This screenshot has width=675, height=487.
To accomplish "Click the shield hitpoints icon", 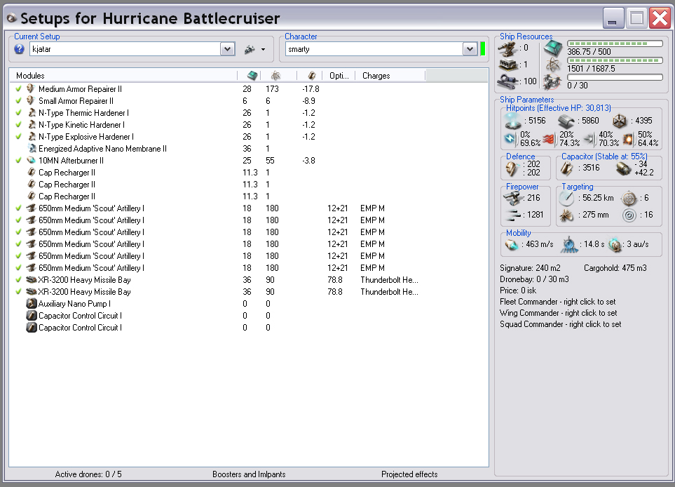I will click(x=514, y=121).
